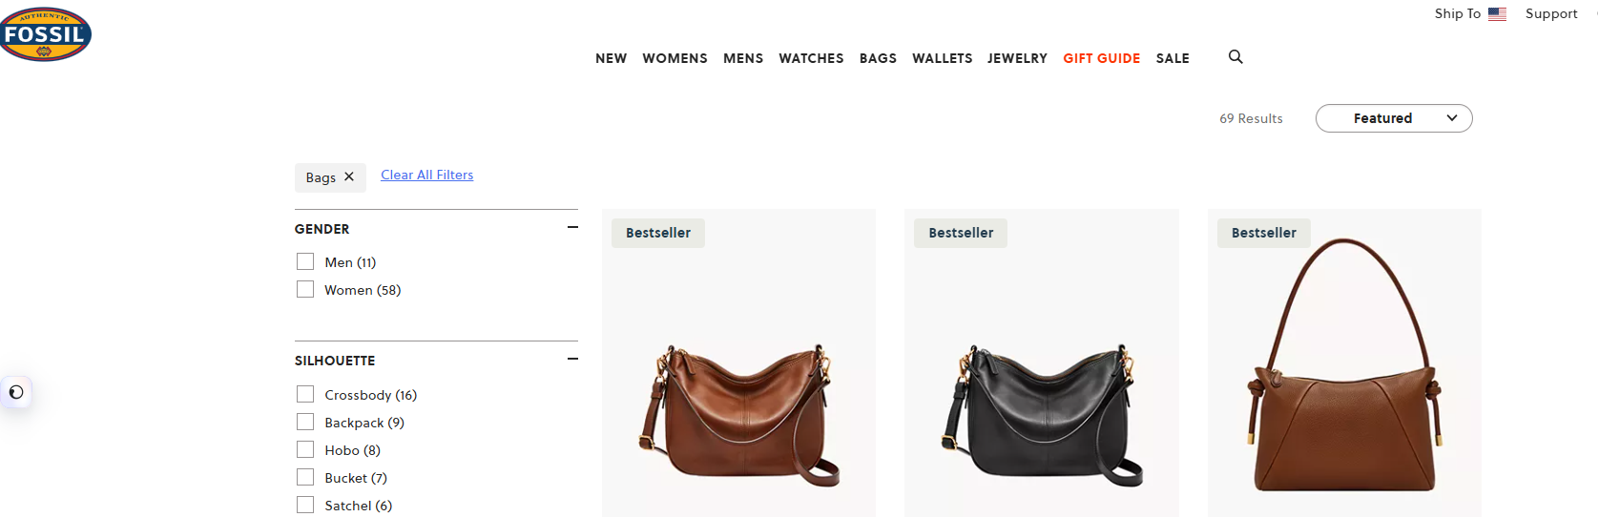Collapse the Silhouette filter section
This screenshot has height=517, width=1598.
572,359
